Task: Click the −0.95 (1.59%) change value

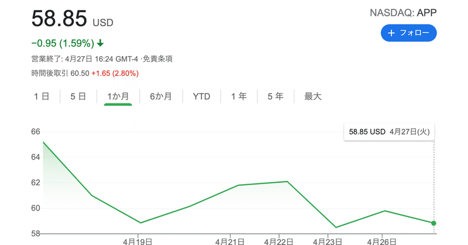Action: coord(63,43)
